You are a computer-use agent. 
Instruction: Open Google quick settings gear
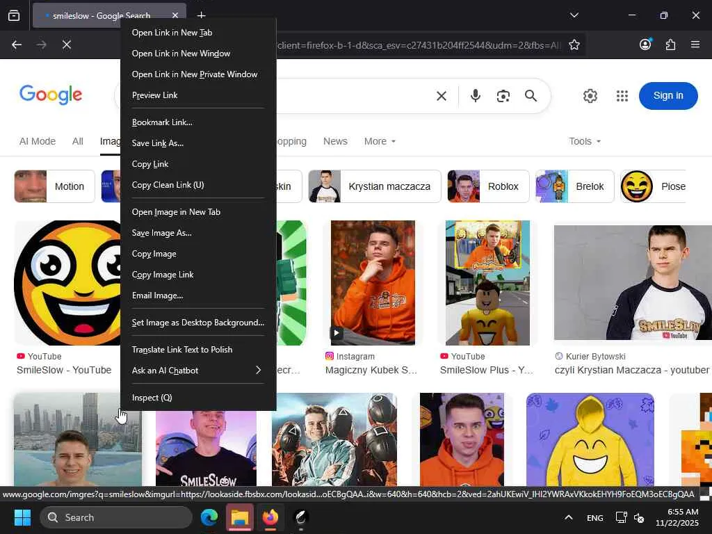click(590, 96)
